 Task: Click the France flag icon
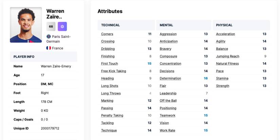coord(49,48)
